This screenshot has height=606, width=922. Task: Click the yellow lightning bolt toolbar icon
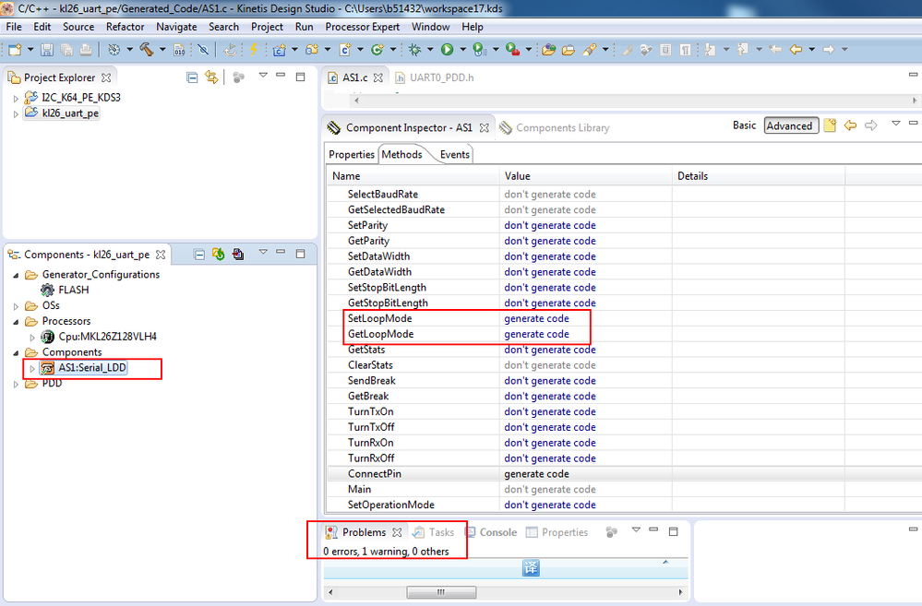(254, 50)
